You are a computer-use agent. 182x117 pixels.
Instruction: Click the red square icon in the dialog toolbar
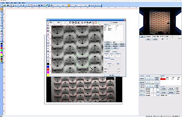[x=96, y=22]
